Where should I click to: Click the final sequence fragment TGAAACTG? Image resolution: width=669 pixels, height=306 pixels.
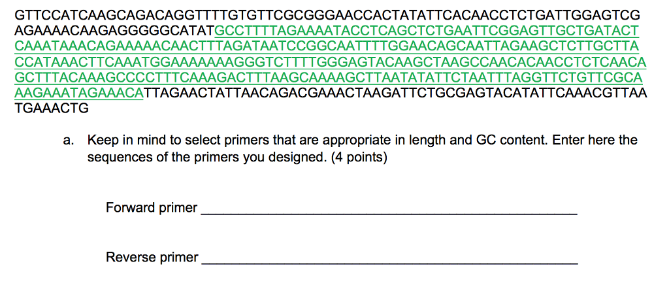pos(52,109)
